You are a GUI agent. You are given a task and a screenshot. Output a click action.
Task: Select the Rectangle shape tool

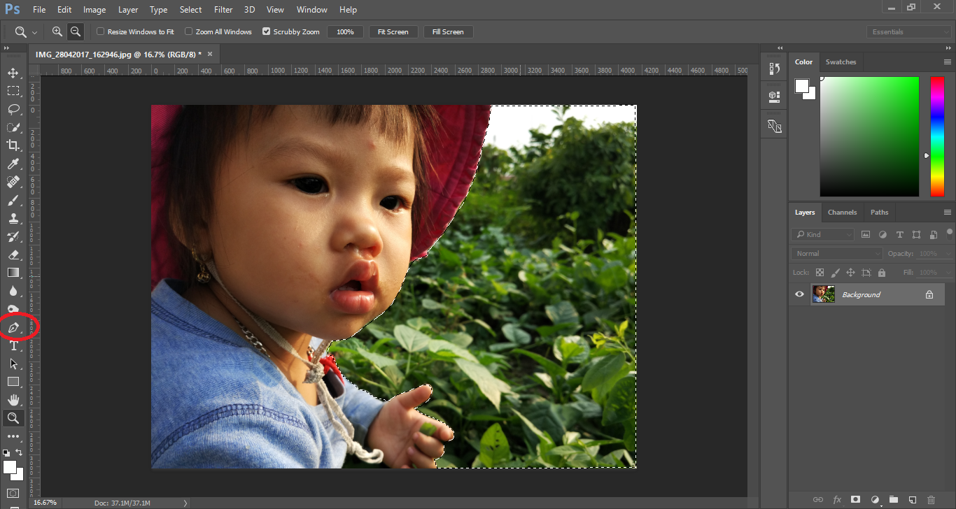(13, 382)
